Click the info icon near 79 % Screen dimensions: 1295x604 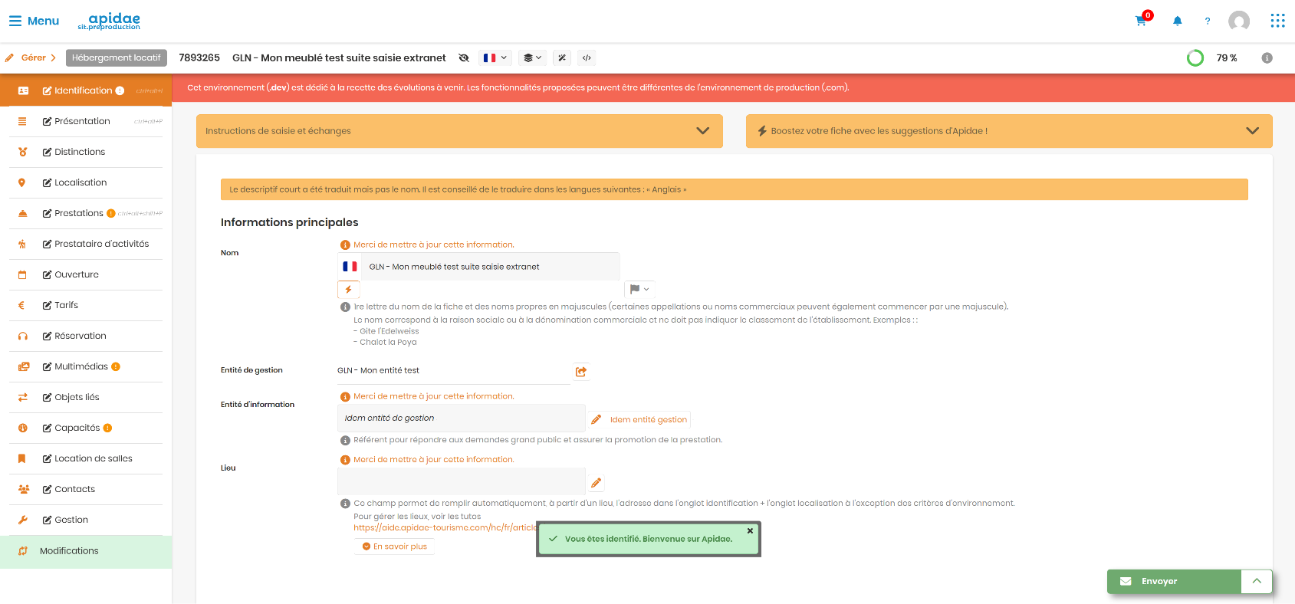point(1267,58)
